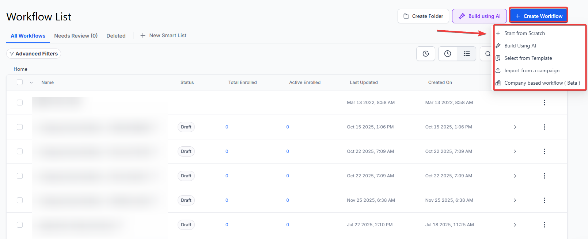Viewport: 588px width, 239px height.
Task: Expand row chevron for Oct 15 2025 workflow
Action: click(x=515, y=127)
